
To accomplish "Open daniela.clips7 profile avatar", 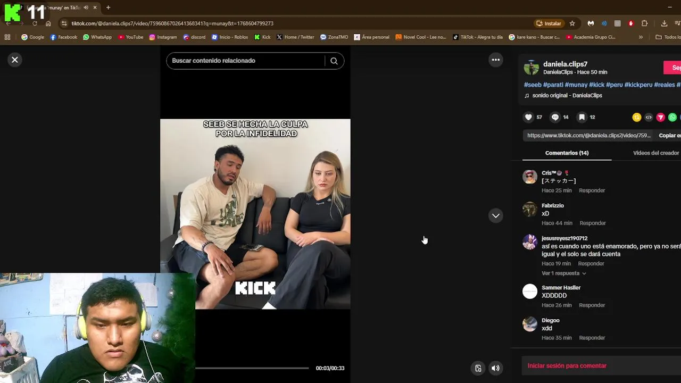I will [531, 68].
